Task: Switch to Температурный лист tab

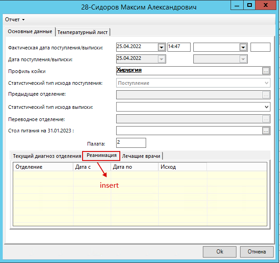Action: 84,32
